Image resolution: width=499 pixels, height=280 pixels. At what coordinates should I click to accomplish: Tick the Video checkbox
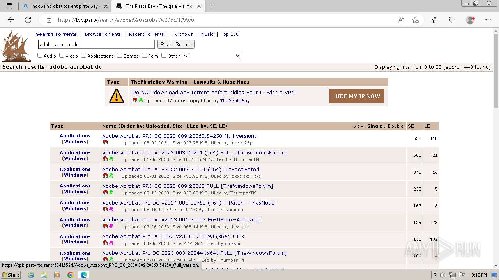pyautogui.click(x=62, y=55)
